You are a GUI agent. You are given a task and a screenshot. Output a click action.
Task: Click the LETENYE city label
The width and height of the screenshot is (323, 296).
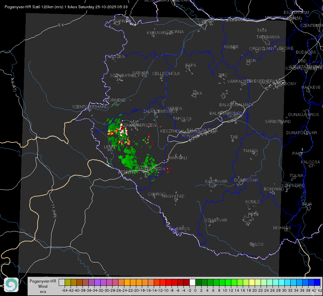pos(127,172)
